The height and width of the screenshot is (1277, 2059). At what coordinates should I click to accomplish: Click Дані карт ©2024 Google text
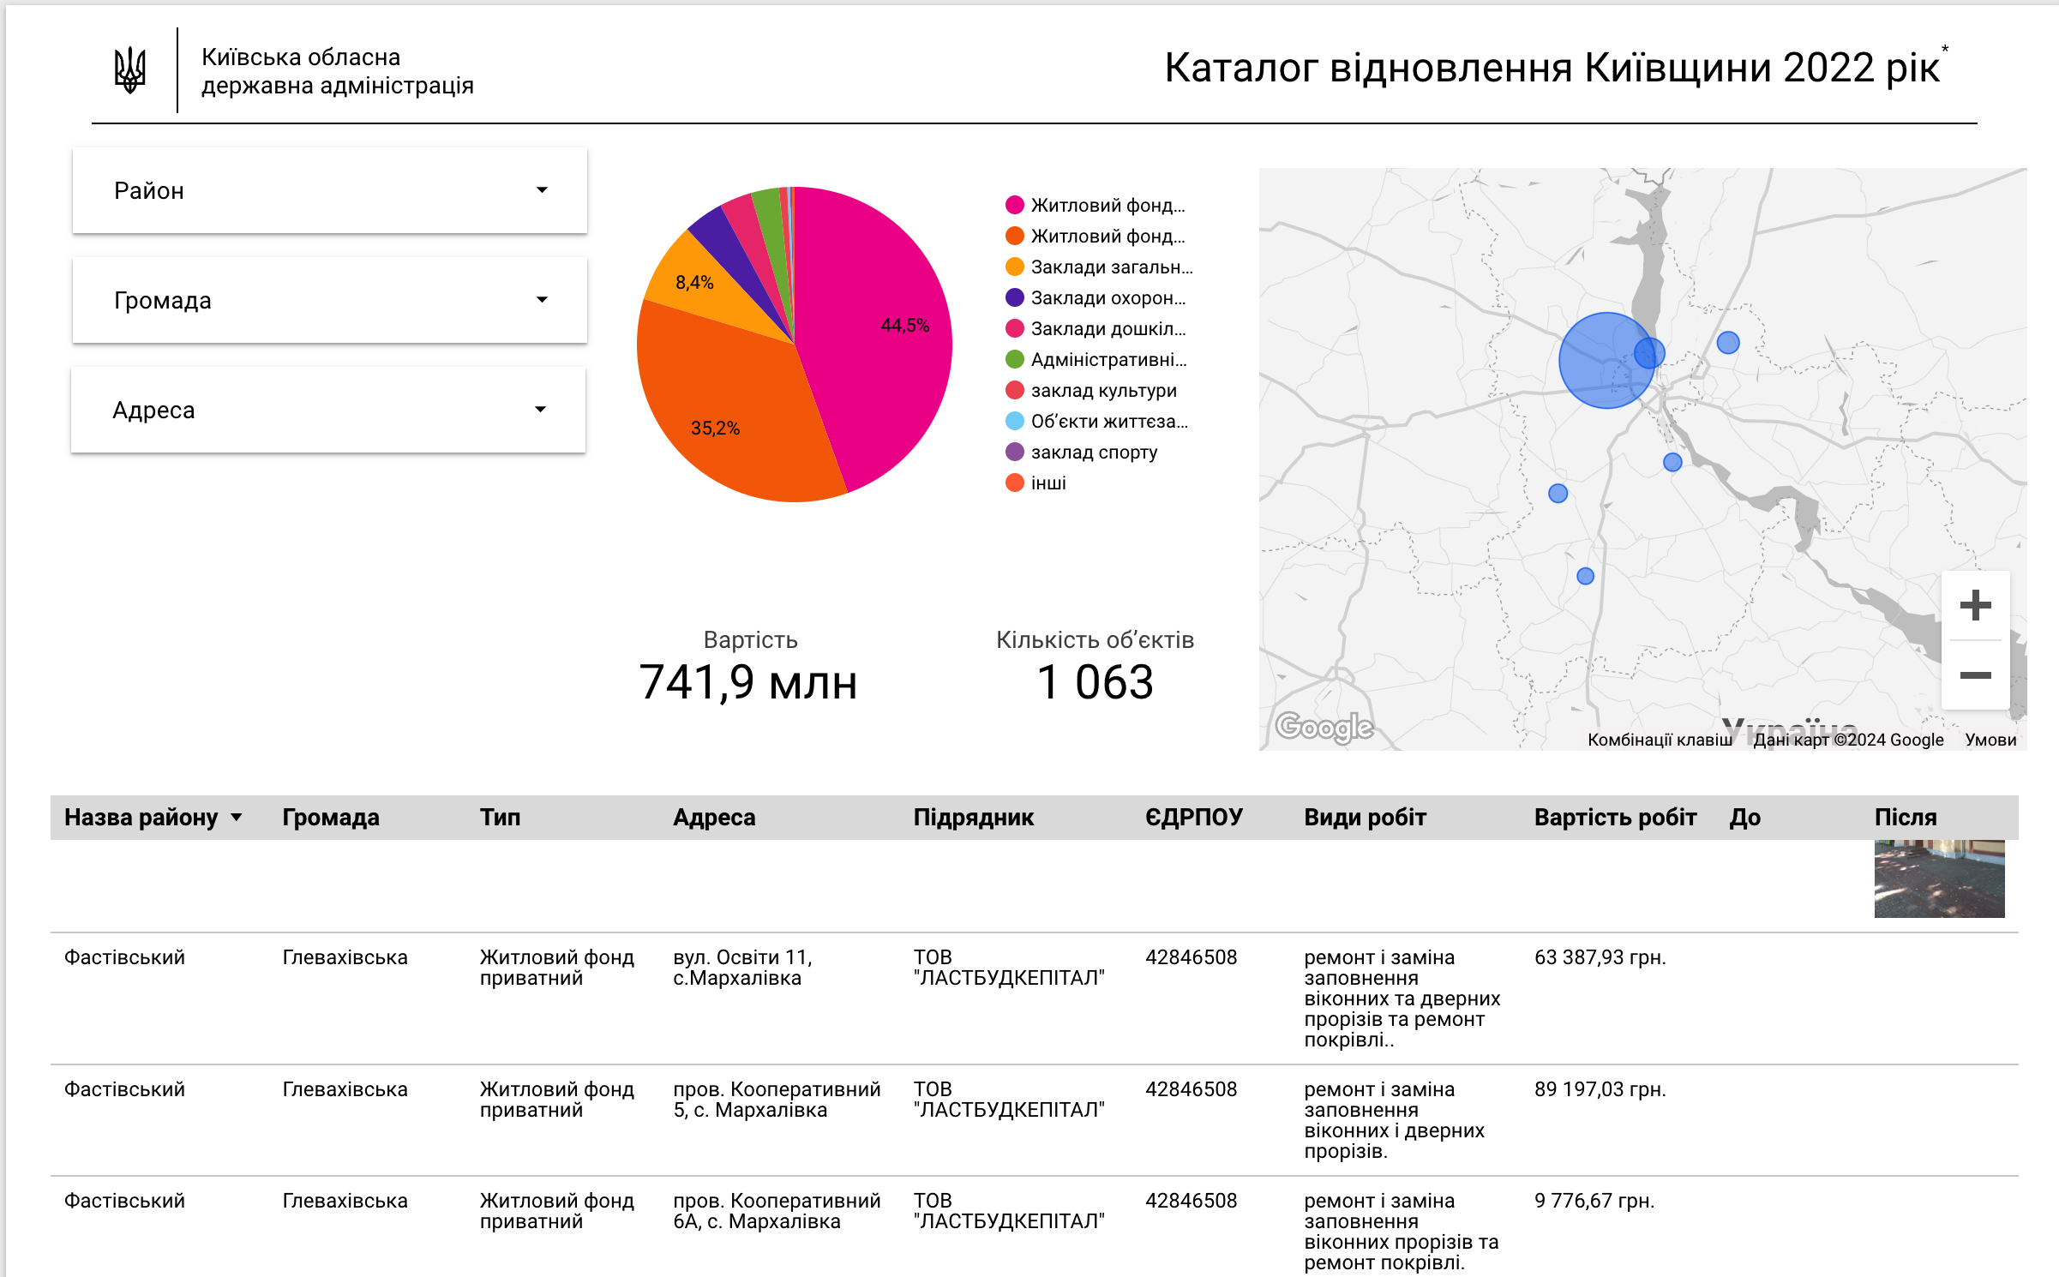[x=1848, y=740]
